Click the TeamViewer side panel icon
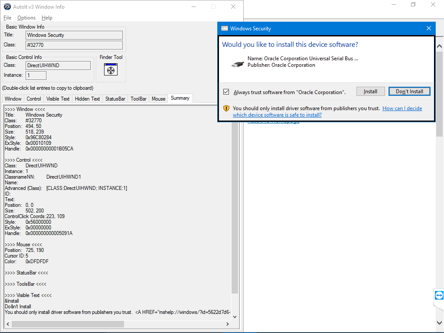This screenshot has width=444, height=333. click(x=439, y=296)
